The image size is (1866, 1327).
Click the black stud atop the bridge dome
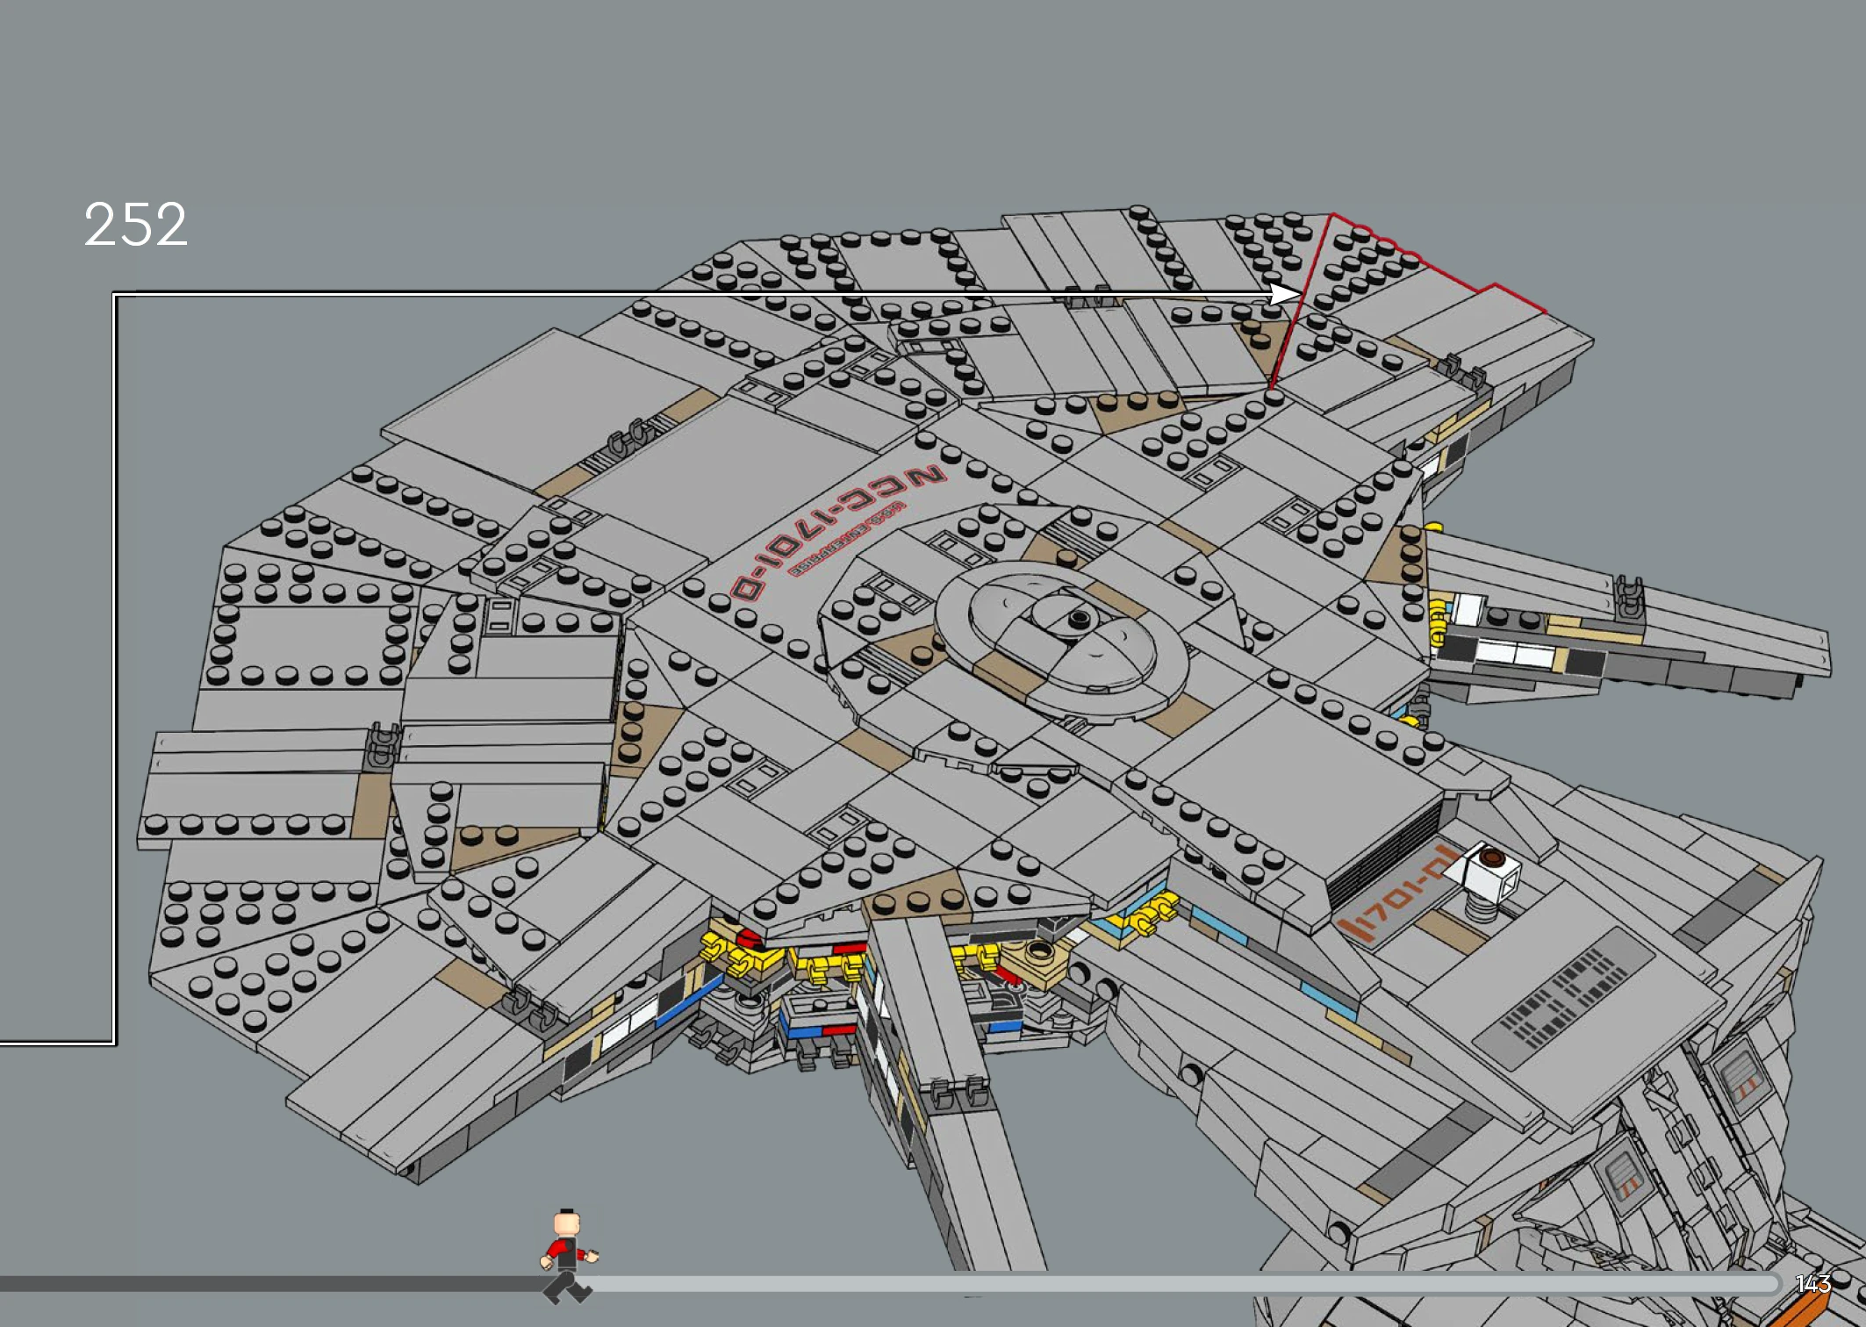(1079, 619)
